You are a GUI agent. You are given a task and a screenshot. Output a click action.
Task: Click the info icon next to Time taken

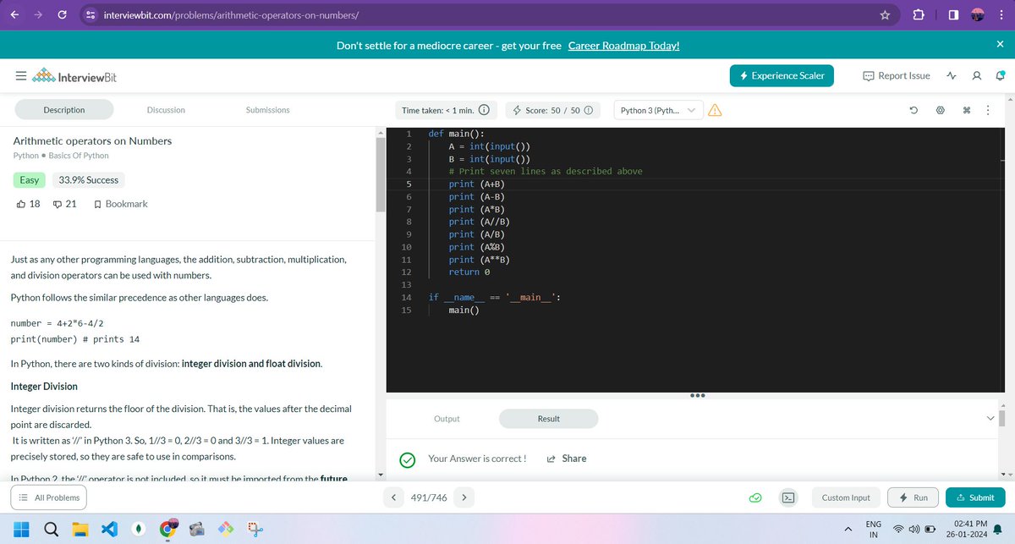(x=484, y=110)
